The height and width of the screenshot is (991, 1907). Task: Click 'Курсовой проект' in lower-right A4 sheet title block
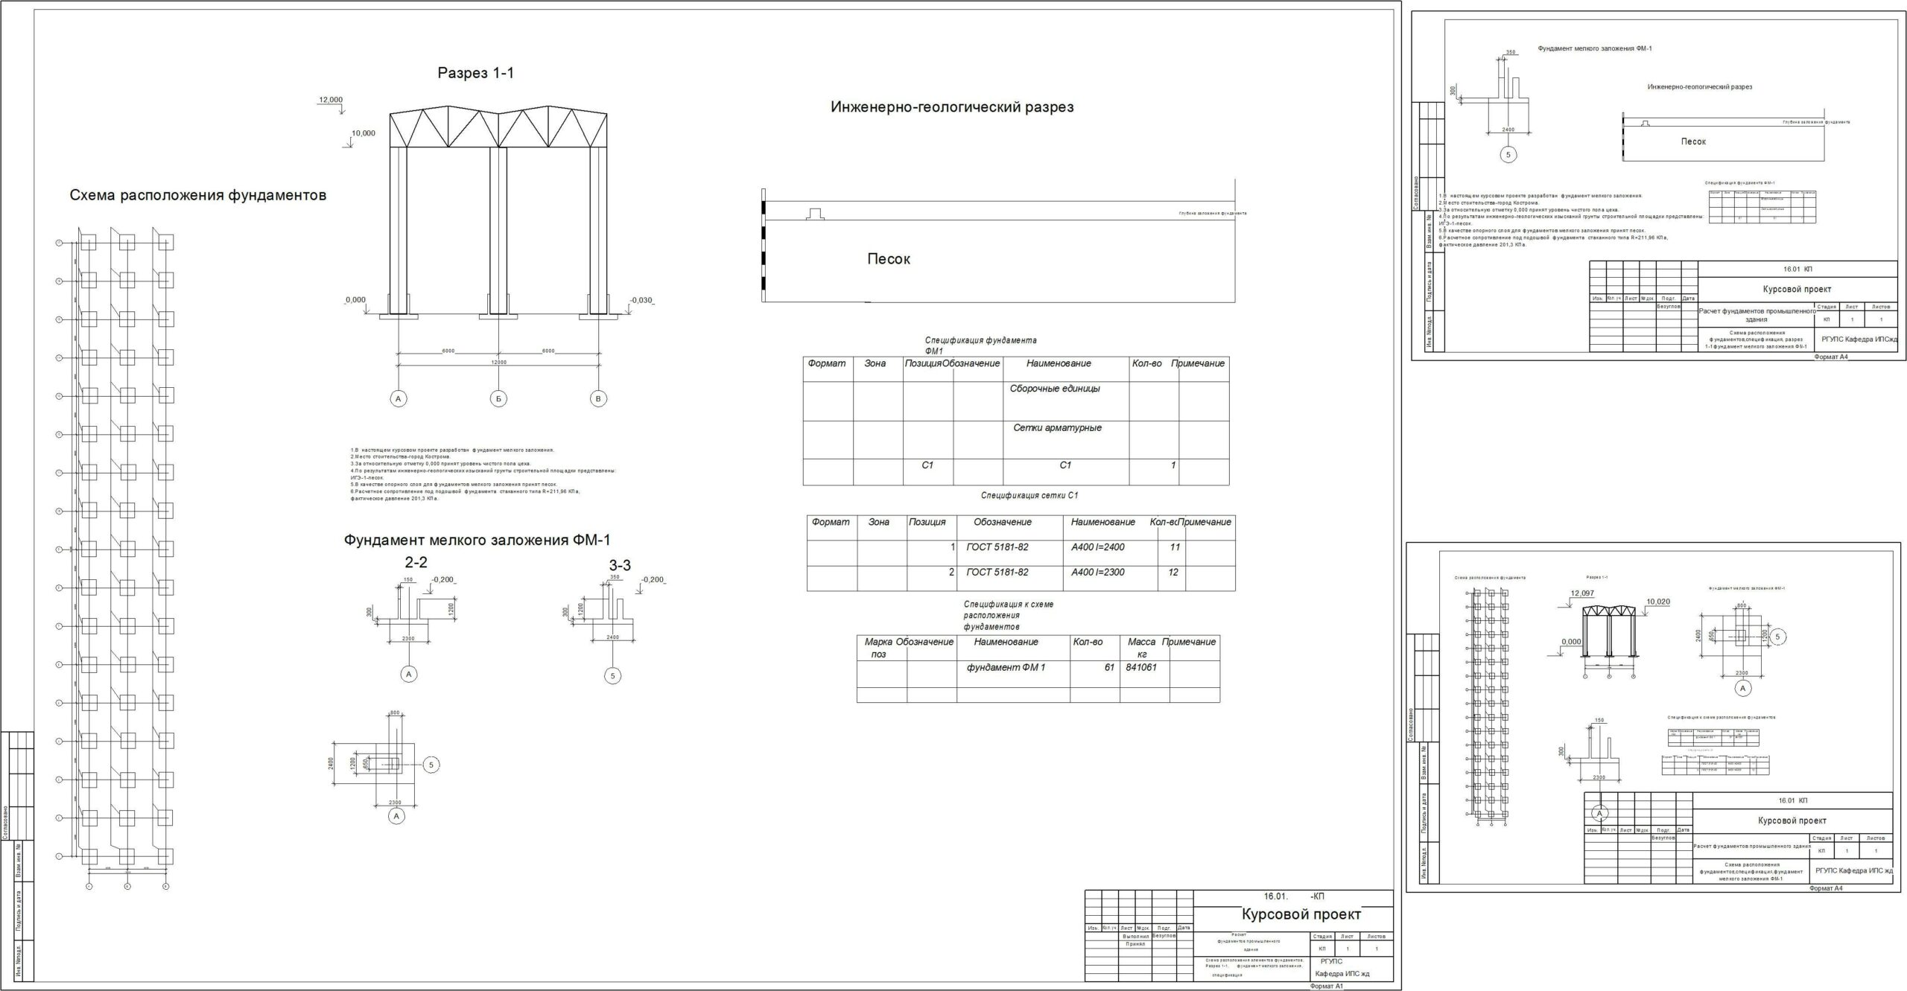1791,820
